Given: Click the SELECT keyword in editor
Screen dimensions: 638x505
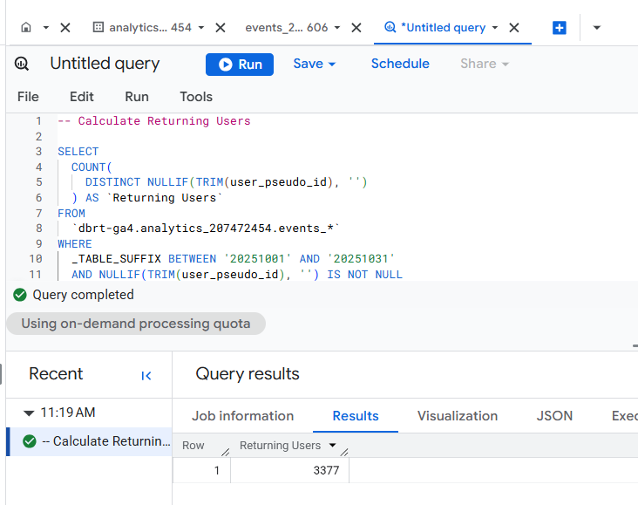Looking at the screenshot, I should [78, 152].
